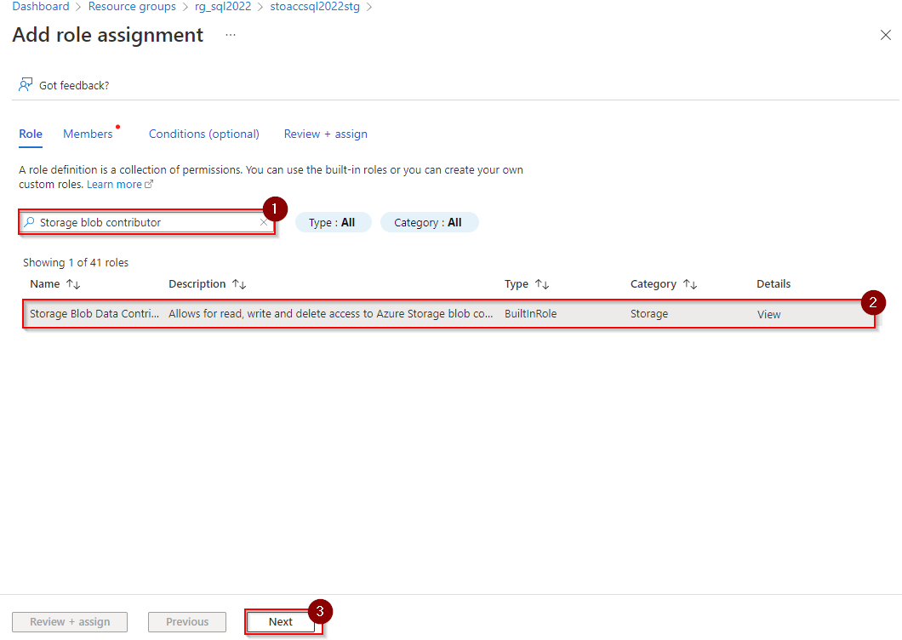Image resolution: width=902 pixels, height=640 pixels.
Task: Open the Type: All filter
Action: pos(332,222)
